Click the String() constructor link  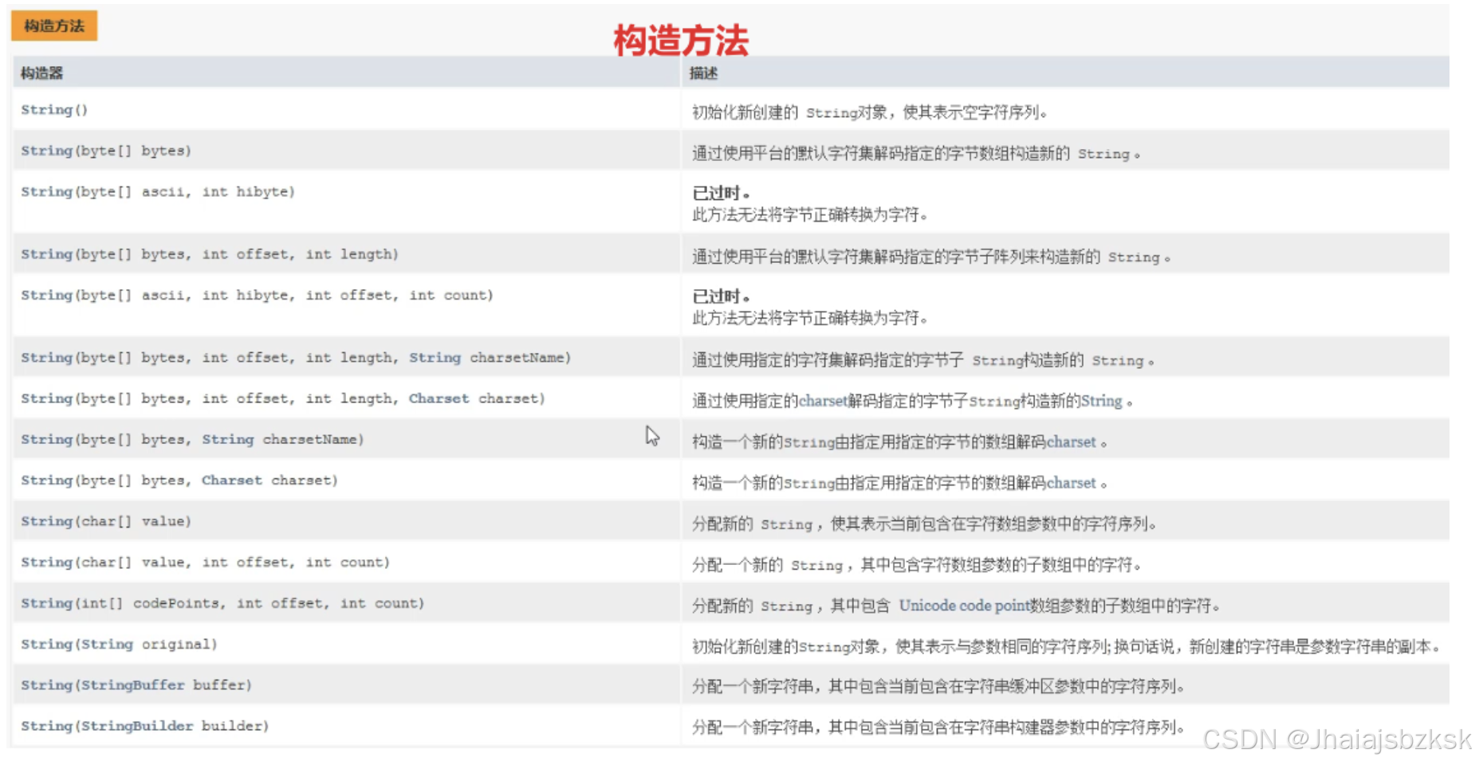pyautogui.click(x=54, y=110)
